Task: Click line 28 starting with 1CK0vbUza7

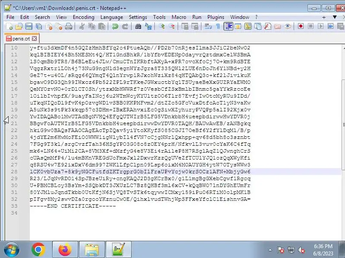Action: coord(140,172)
